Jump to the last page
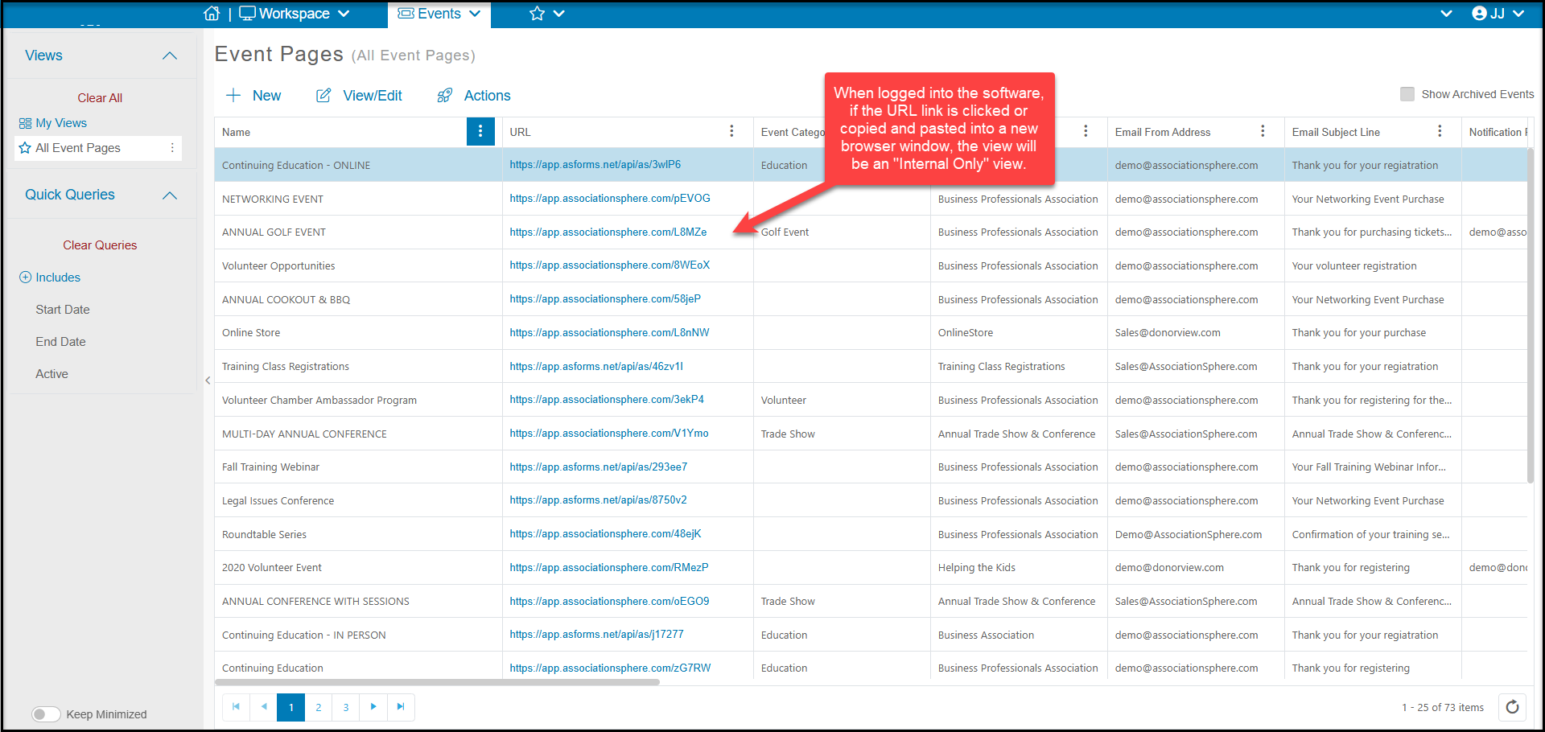1545x732 pixels. pos(401,707)
